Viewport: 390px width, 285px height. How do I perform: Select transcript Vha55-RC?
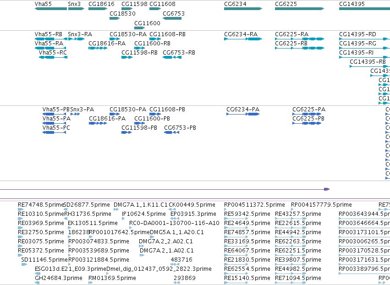tap(53, 53)
